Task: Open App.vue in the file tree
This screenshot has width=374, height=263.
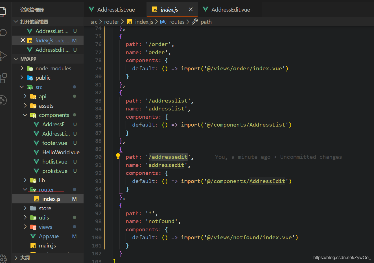Action: [48, 236]
